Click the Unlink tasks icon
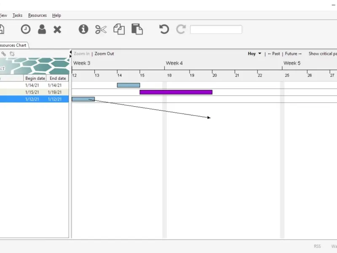Image resolution: width=337 pixels, height=253 pixels. point(12,54)
